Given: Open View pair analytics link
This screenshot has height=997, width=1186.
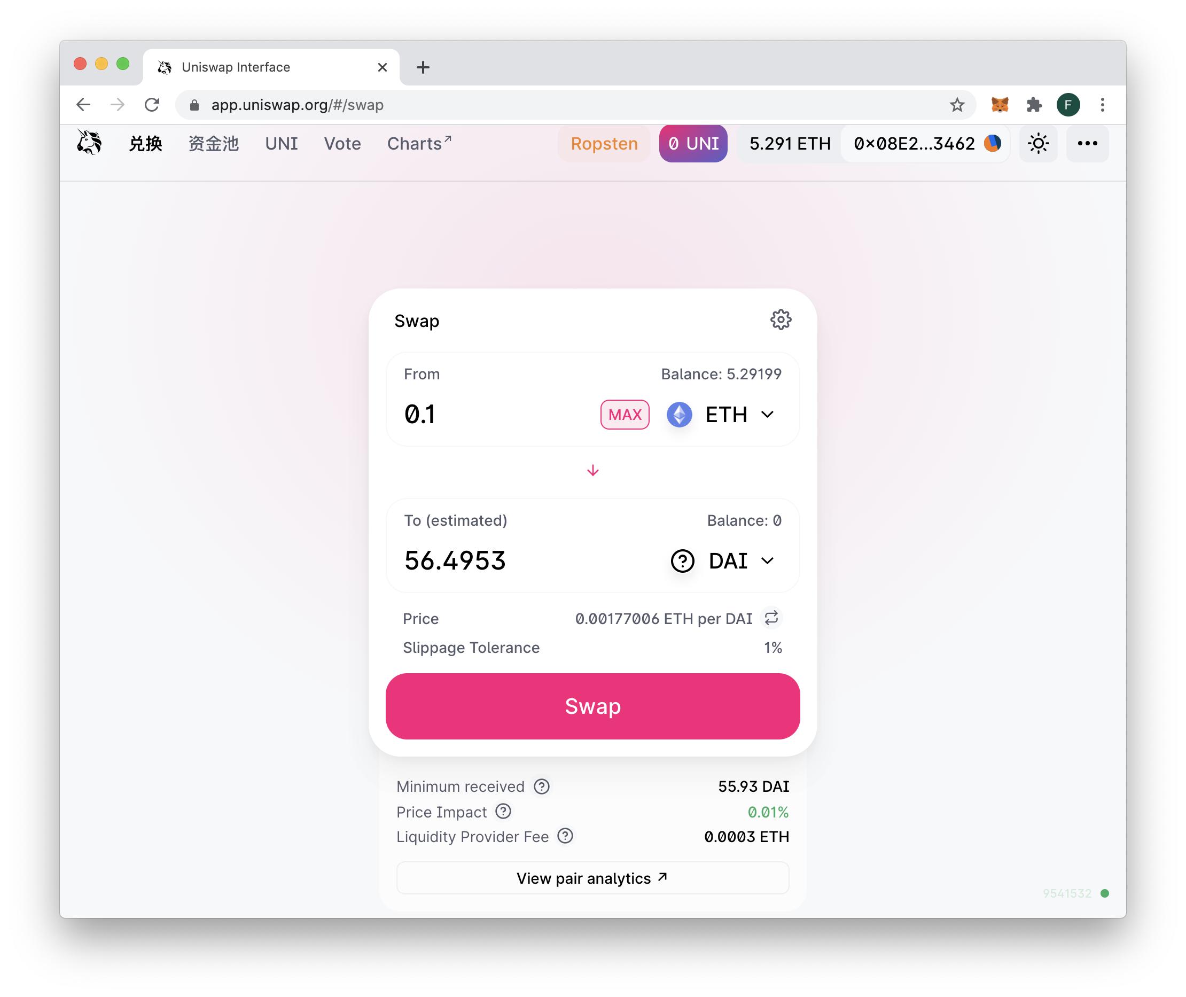Looking at the screenshot, I should (x=592, y=878).
